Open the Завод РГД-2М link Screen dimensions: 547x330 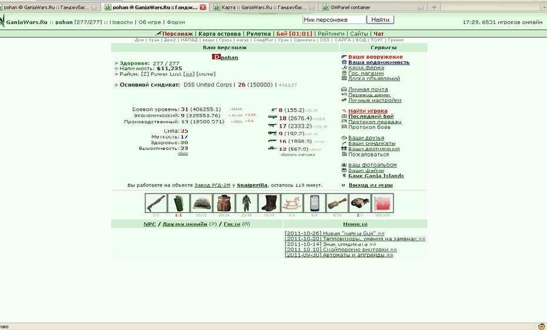pyautogui.click(x=212, y=185)
